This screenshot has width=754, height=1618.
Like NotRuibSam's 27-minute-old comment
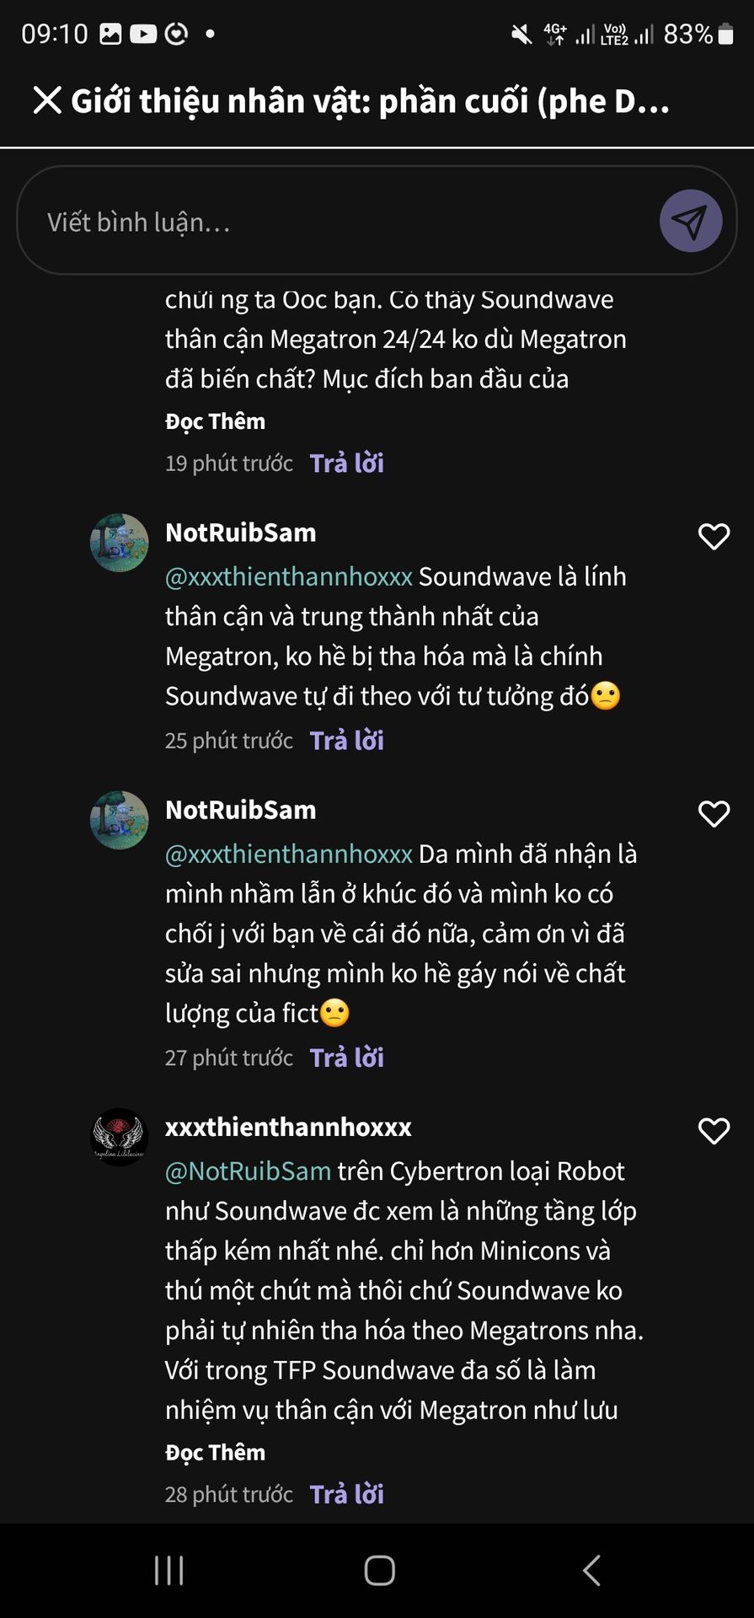coord(714,814)
